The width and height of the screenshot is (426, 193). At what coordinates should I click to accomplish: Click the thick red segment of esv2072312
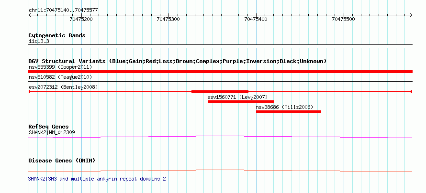click(x=220, y=92)
